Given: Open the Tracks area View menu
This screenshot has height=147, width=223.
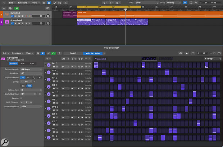Looking at the screenshot, I should click(36, 3).
